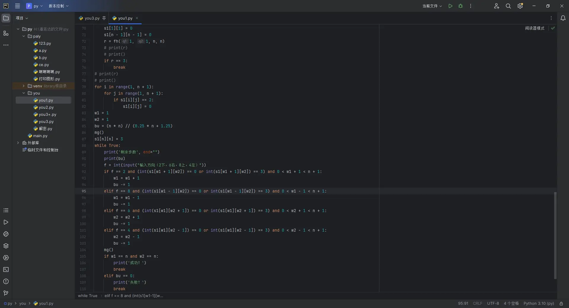Open the notifications bell

click(x=563, y=18)
